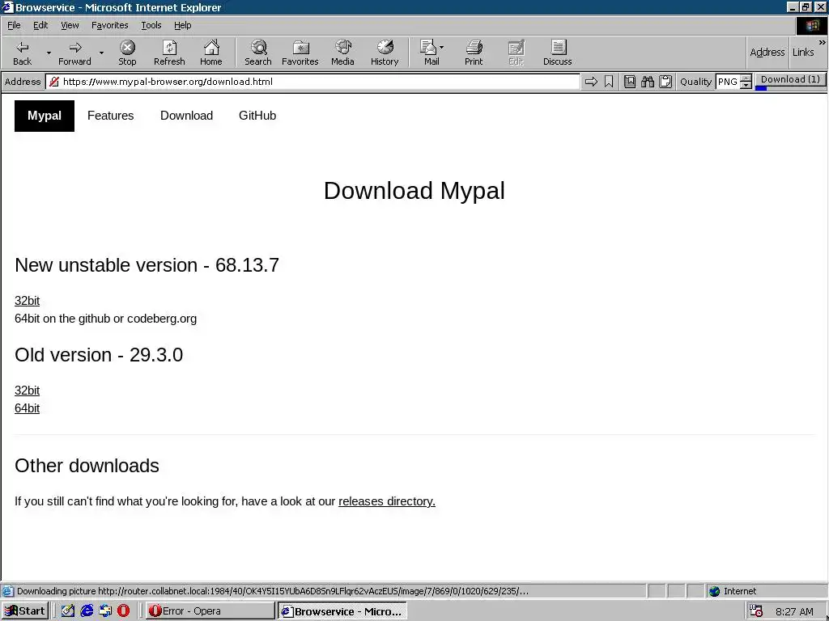Go to the Home page icon

(211, 53)
